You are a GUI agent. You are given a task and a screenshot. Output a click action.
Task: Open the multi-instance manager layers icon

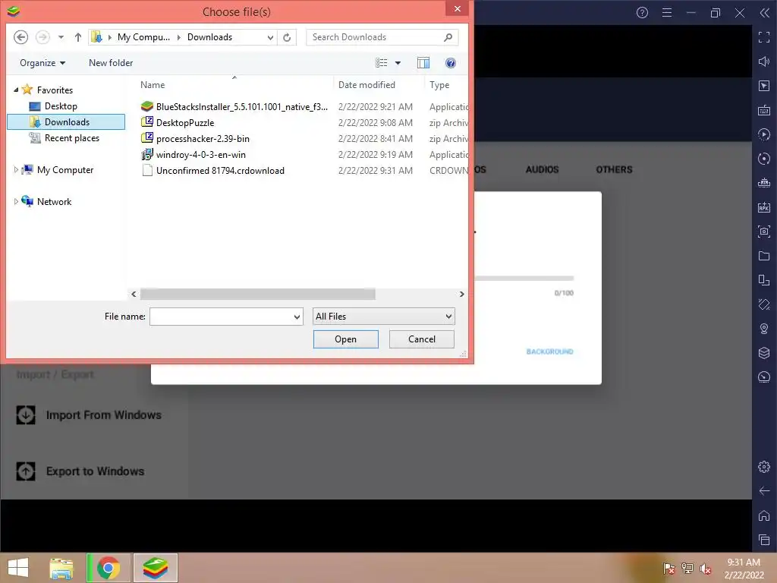(x=763, y=353)
